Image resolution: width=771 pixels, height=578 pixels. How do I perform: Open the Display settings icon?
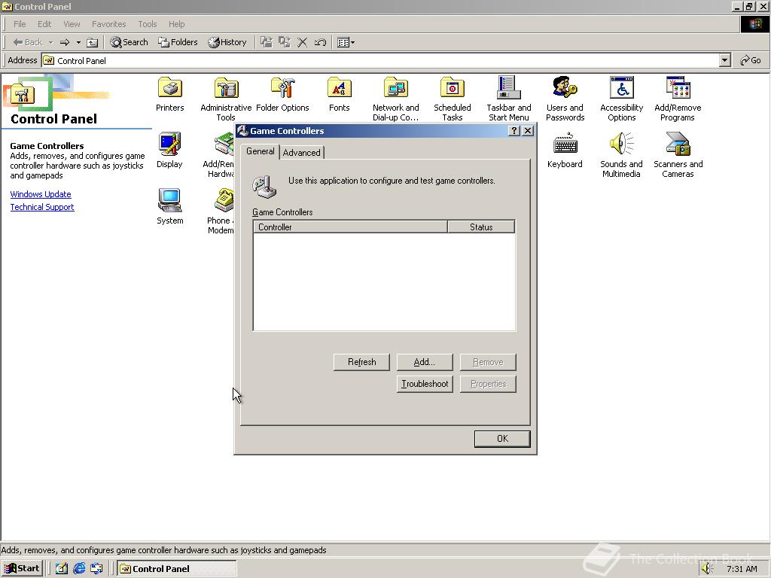coord(169,145)
